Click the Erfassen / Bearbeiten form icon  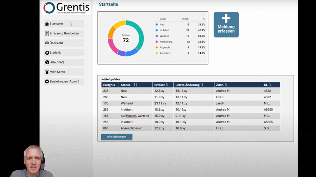47,33
